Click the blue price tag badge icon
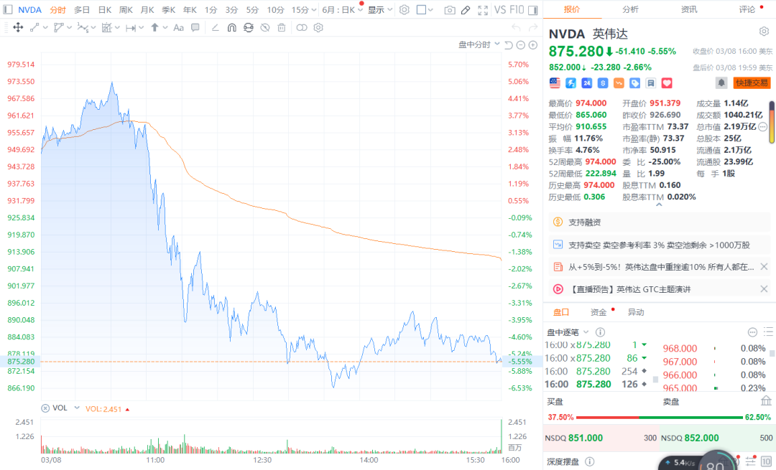 tap(635, 83)
